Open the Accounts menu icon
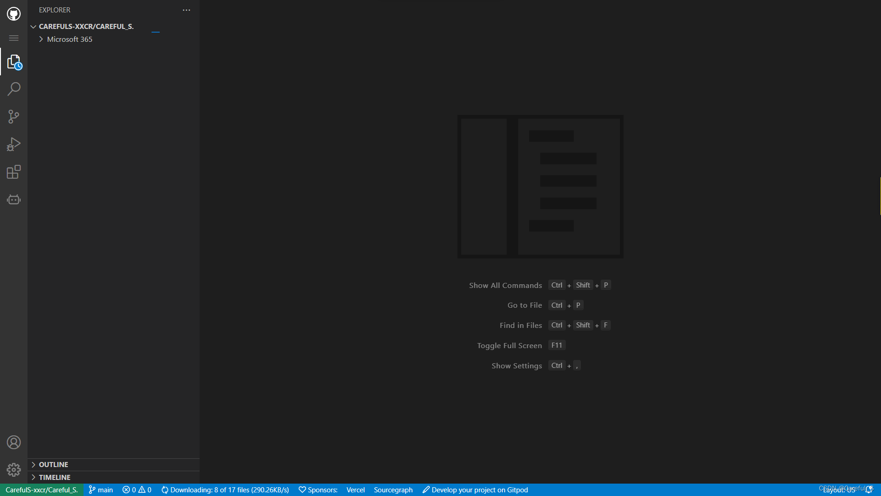Image resolution: width=881 pixels, height=496 pixels. pos(14,442)
